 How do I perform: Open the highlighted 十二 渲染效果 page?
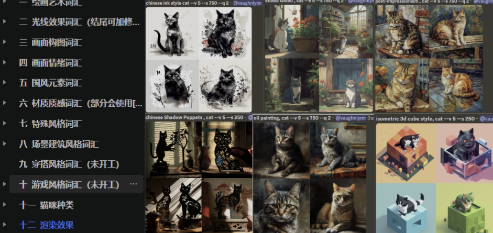point(46,225)
